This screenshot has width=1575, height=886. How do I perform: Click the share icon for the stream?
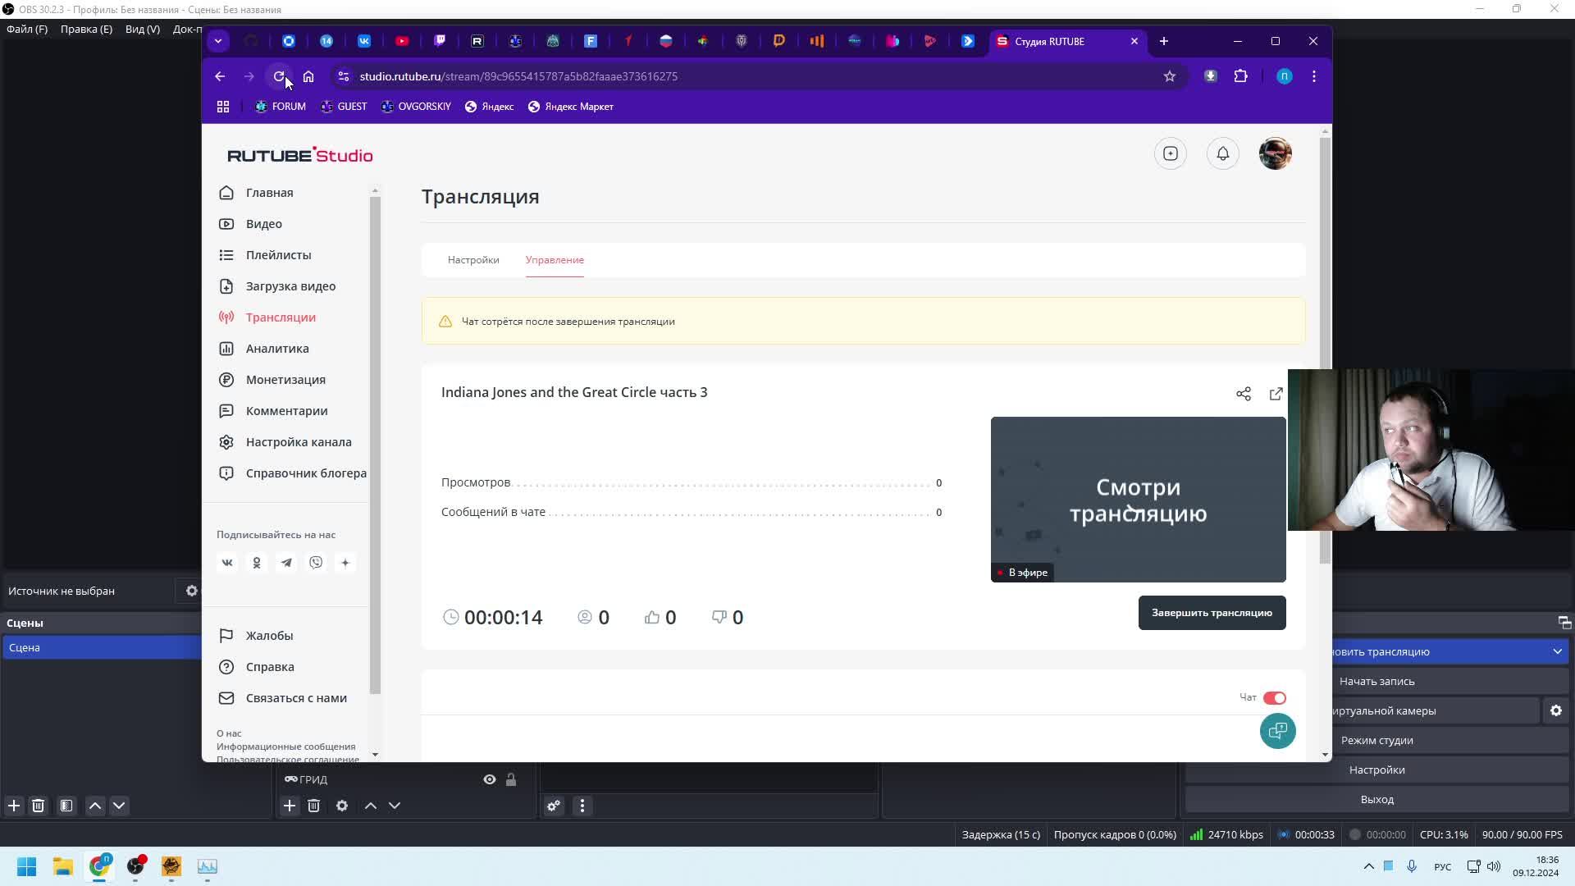1244,394
